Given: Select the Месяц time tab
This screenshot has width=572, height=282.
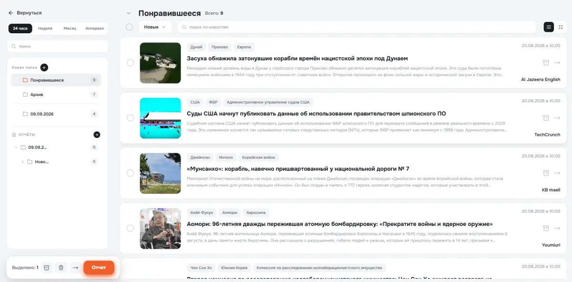Looking at the screenshot, I should coord(70,29).
